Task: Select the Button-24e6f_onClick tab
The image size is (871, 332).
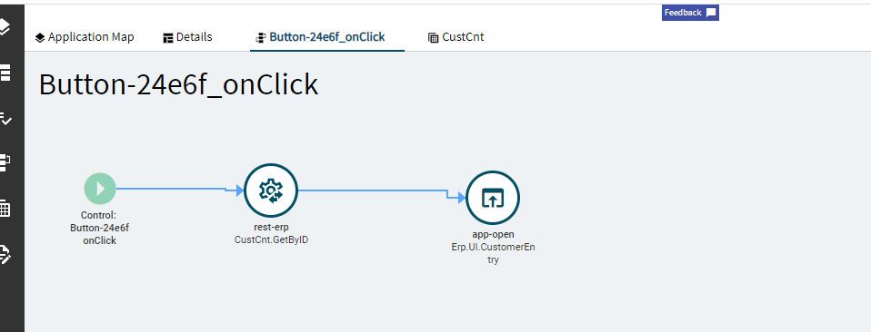Action: click(x=321, y=37)
